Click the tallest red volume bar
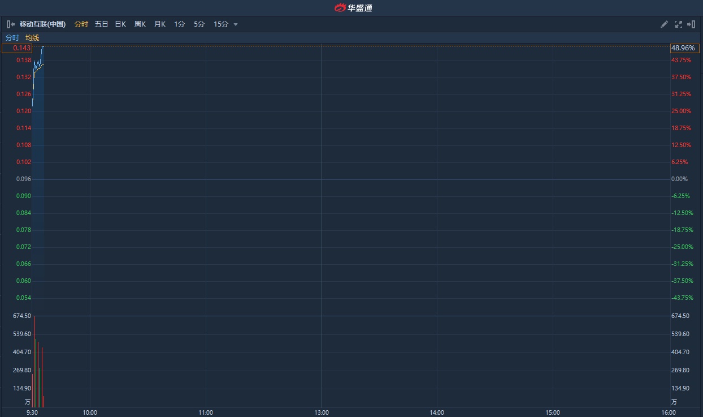The height and width of the screenshot is (417, 703). (34, 362)
